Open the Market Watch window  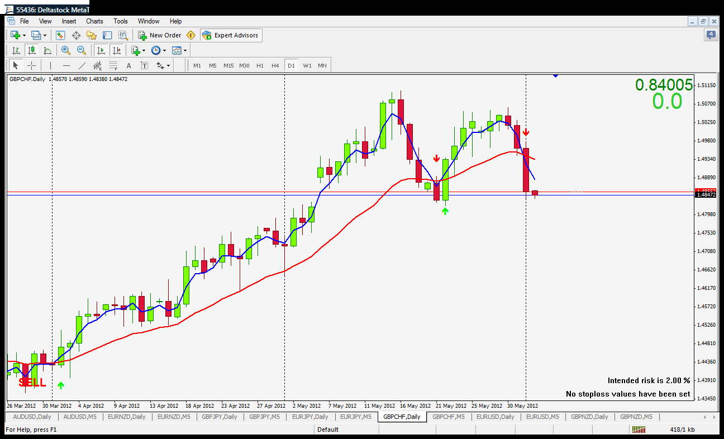point(60,35)
